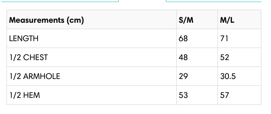Select the S/M hem value 53

pyautogui.click(x=183, y=95)
